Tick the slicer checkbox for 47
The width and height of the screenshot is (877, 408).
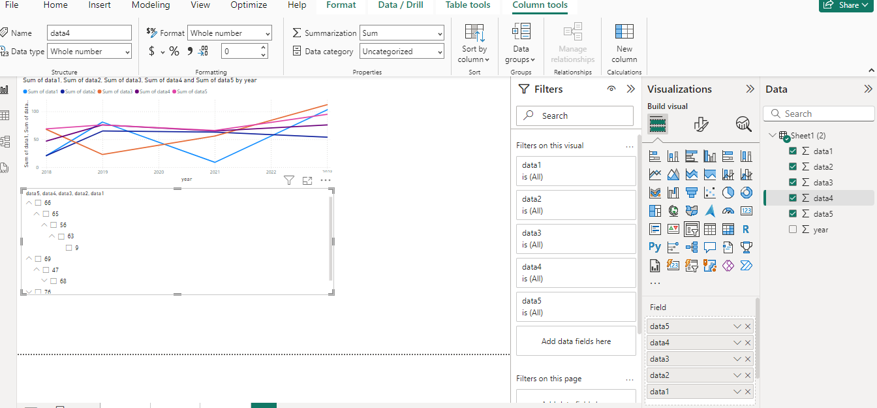tap(46, 270)
